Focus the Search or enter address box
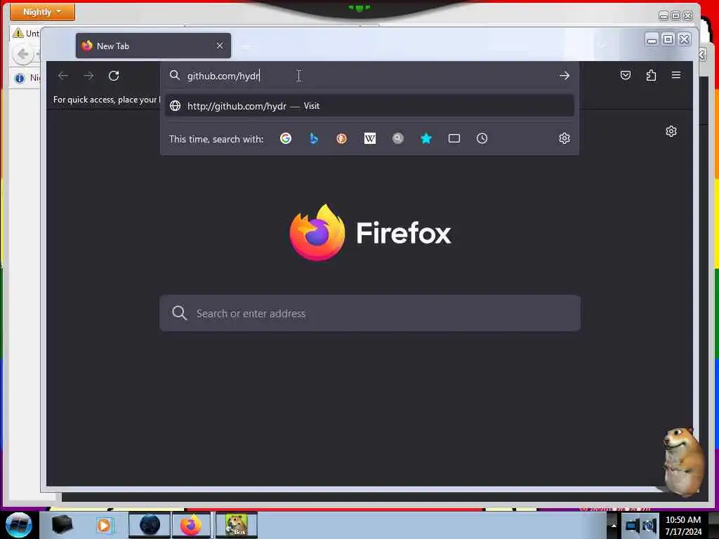The height and width of the screenshot is (539, 719). (369, 314)
